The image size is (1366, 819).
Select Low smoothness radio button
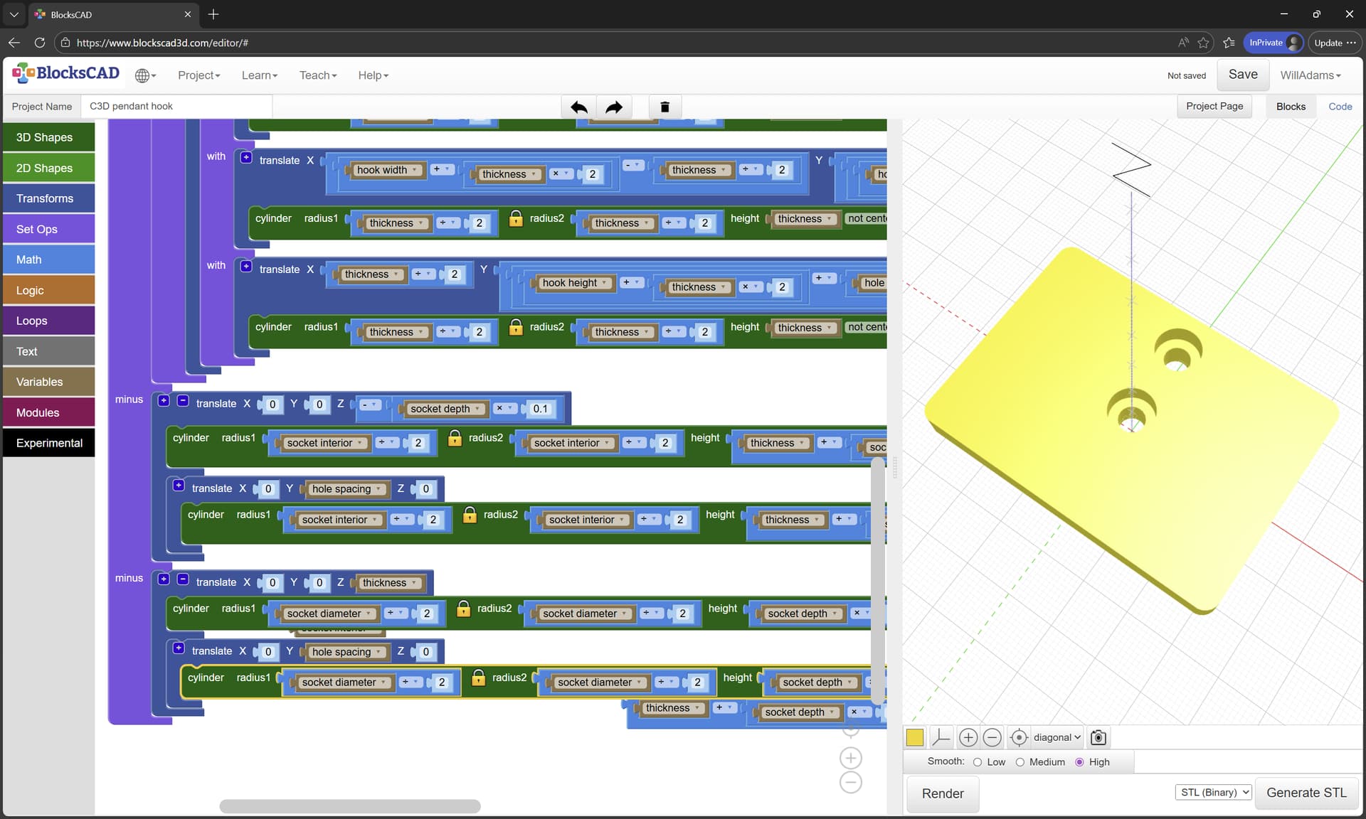click(978, 762)
